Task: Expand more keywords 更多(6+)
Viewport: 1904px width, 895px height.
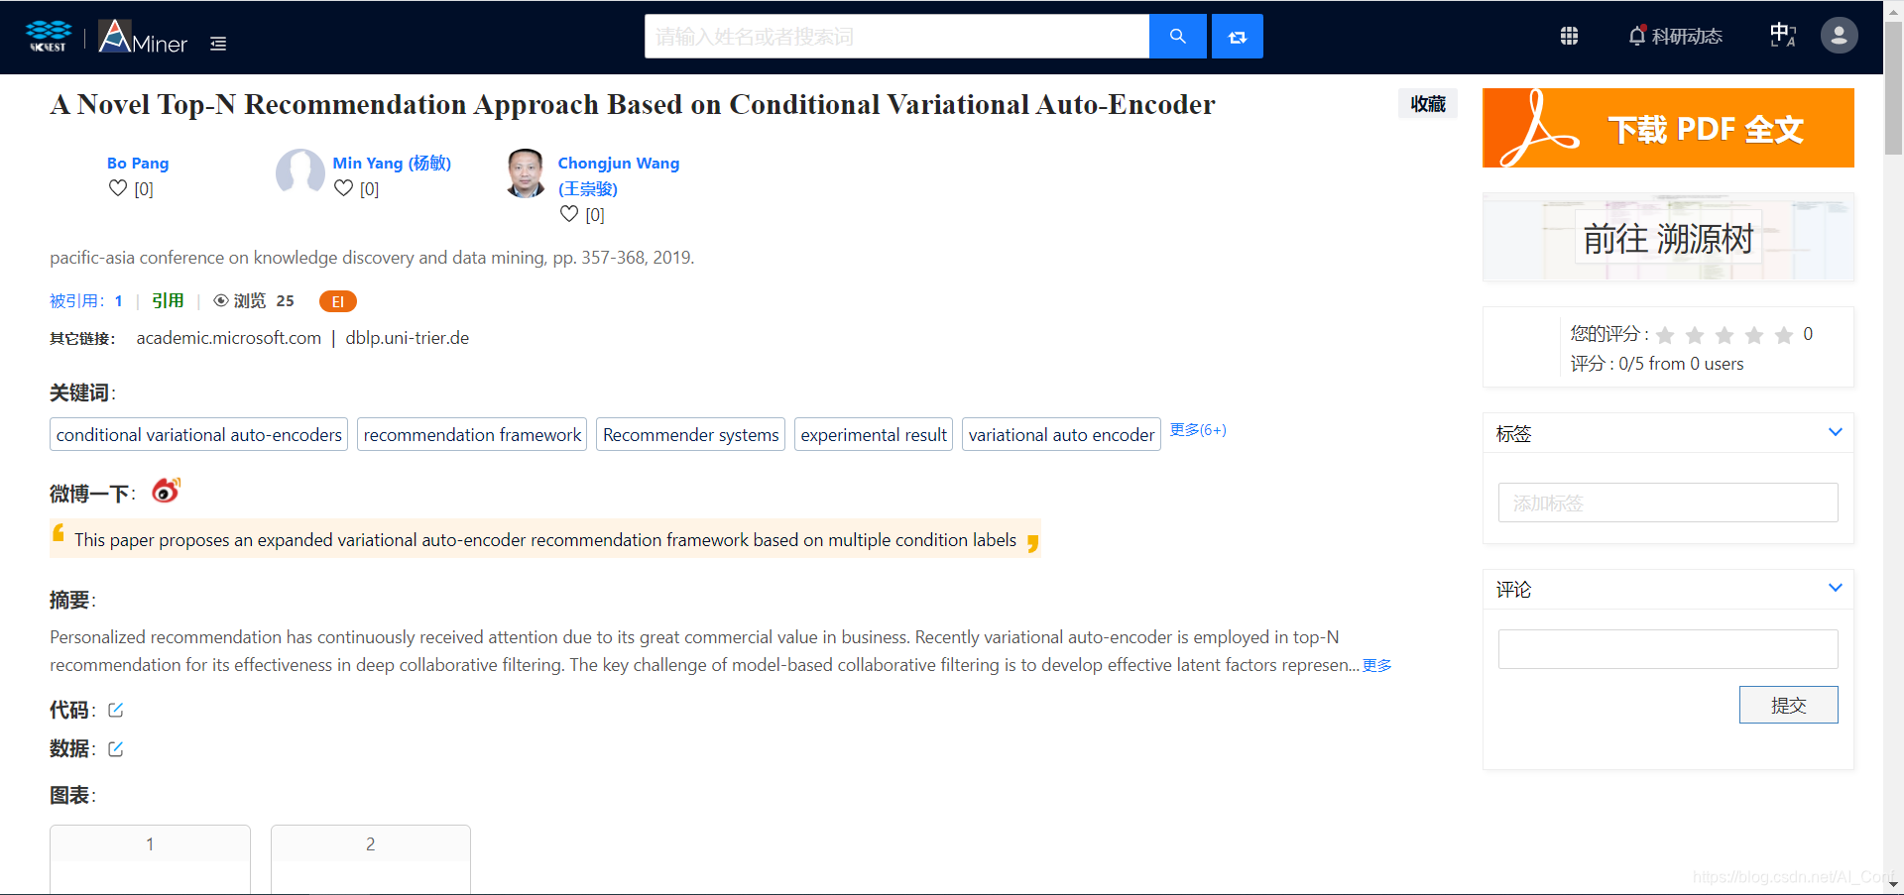Action: coord(1198,429)
